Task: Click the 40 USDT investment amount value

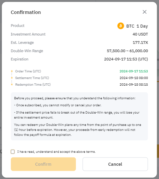Action: (x=140, y=34)
